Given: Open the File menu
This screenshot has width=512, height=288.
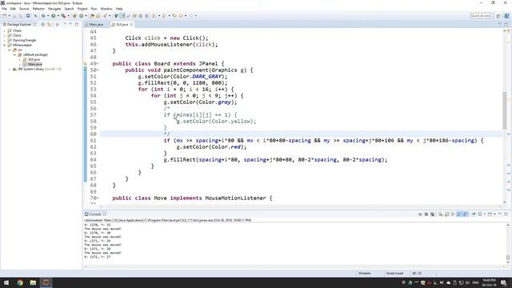Looking at the screenshot, I should click(4, 9).
